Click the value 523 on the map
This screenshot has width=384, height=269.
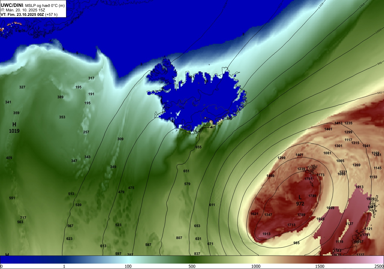coord(118,225)
